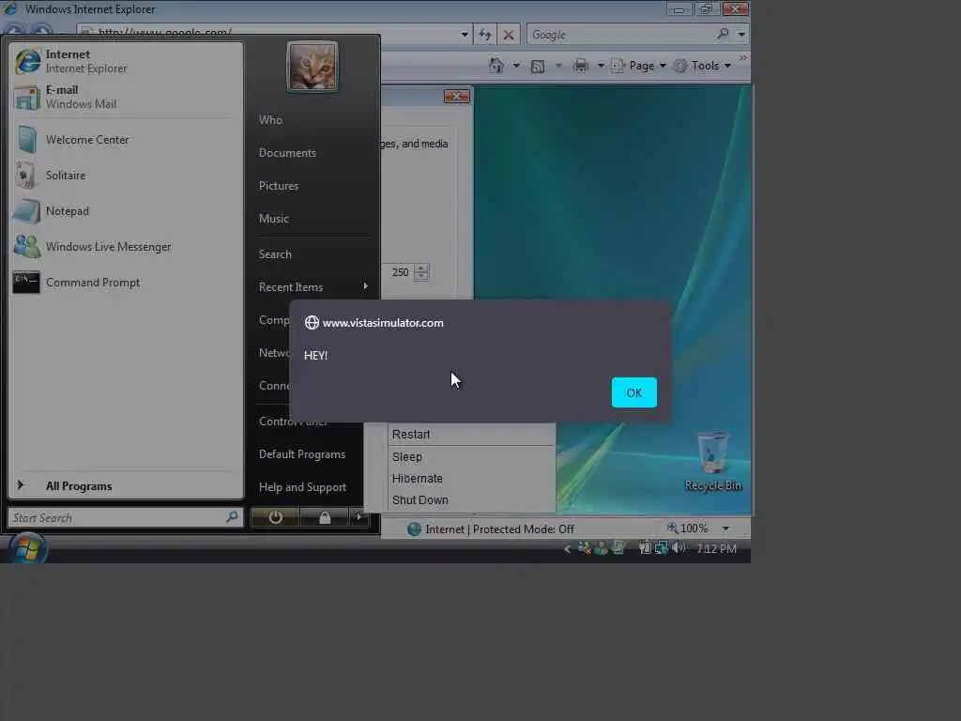Choose Restart in the power menu
961x721 pixels.
pos(472,434)
